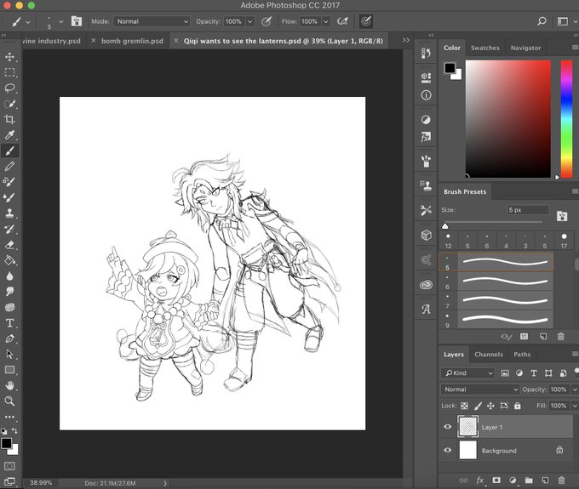This screenshot has height=489, width=579.
Task: Open the layer blend mode Normal dropdown
Action: tap(479, 389)
